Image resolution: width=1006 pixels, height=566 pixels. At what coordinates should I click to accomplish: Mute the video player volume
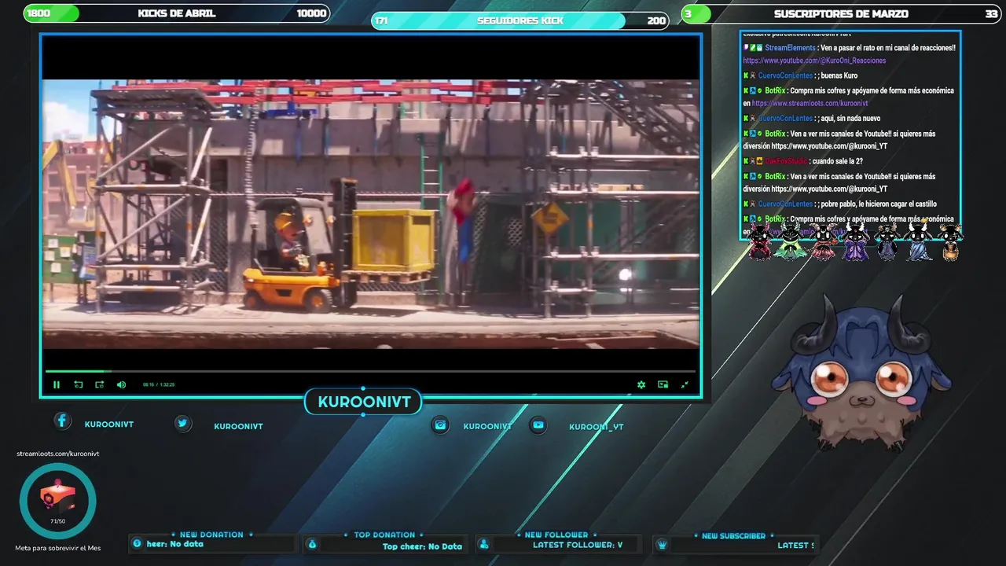pyautogui.click(x=121, y=384)
